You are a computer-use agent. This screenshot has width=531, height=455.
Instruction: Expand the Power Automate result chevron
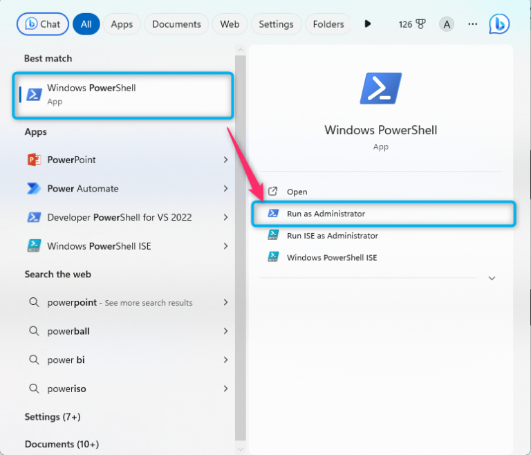pyautogui.click(x=225, y=188)
